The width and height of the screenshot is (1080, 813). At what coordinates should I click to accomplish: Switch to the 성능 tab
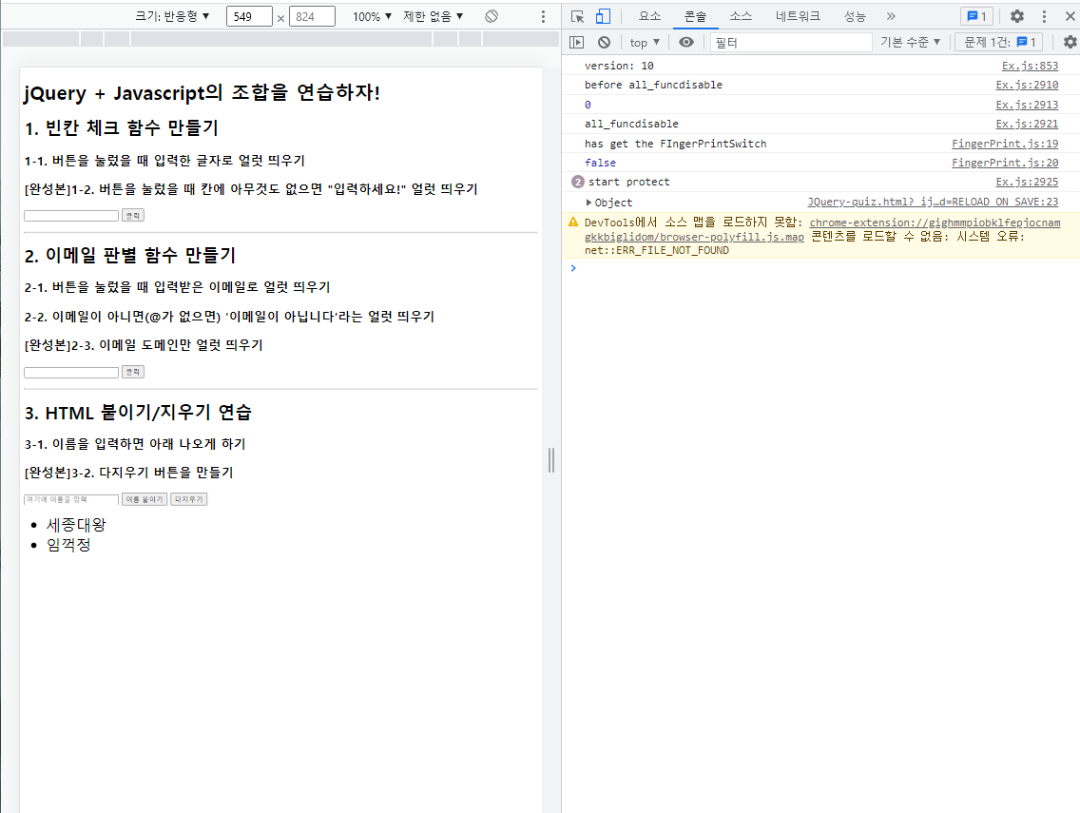click(855, 16)
